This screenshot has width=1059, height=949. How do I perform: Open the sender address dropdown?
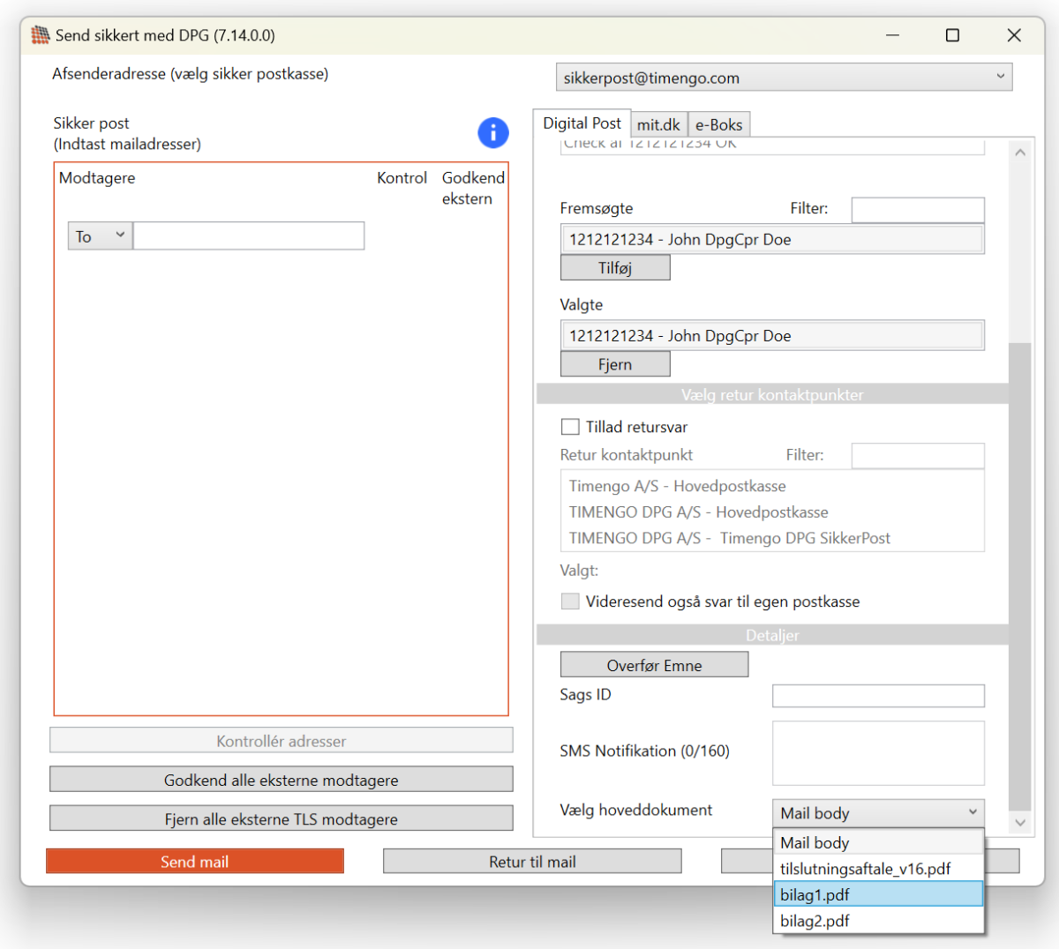(x=784, y=78)
